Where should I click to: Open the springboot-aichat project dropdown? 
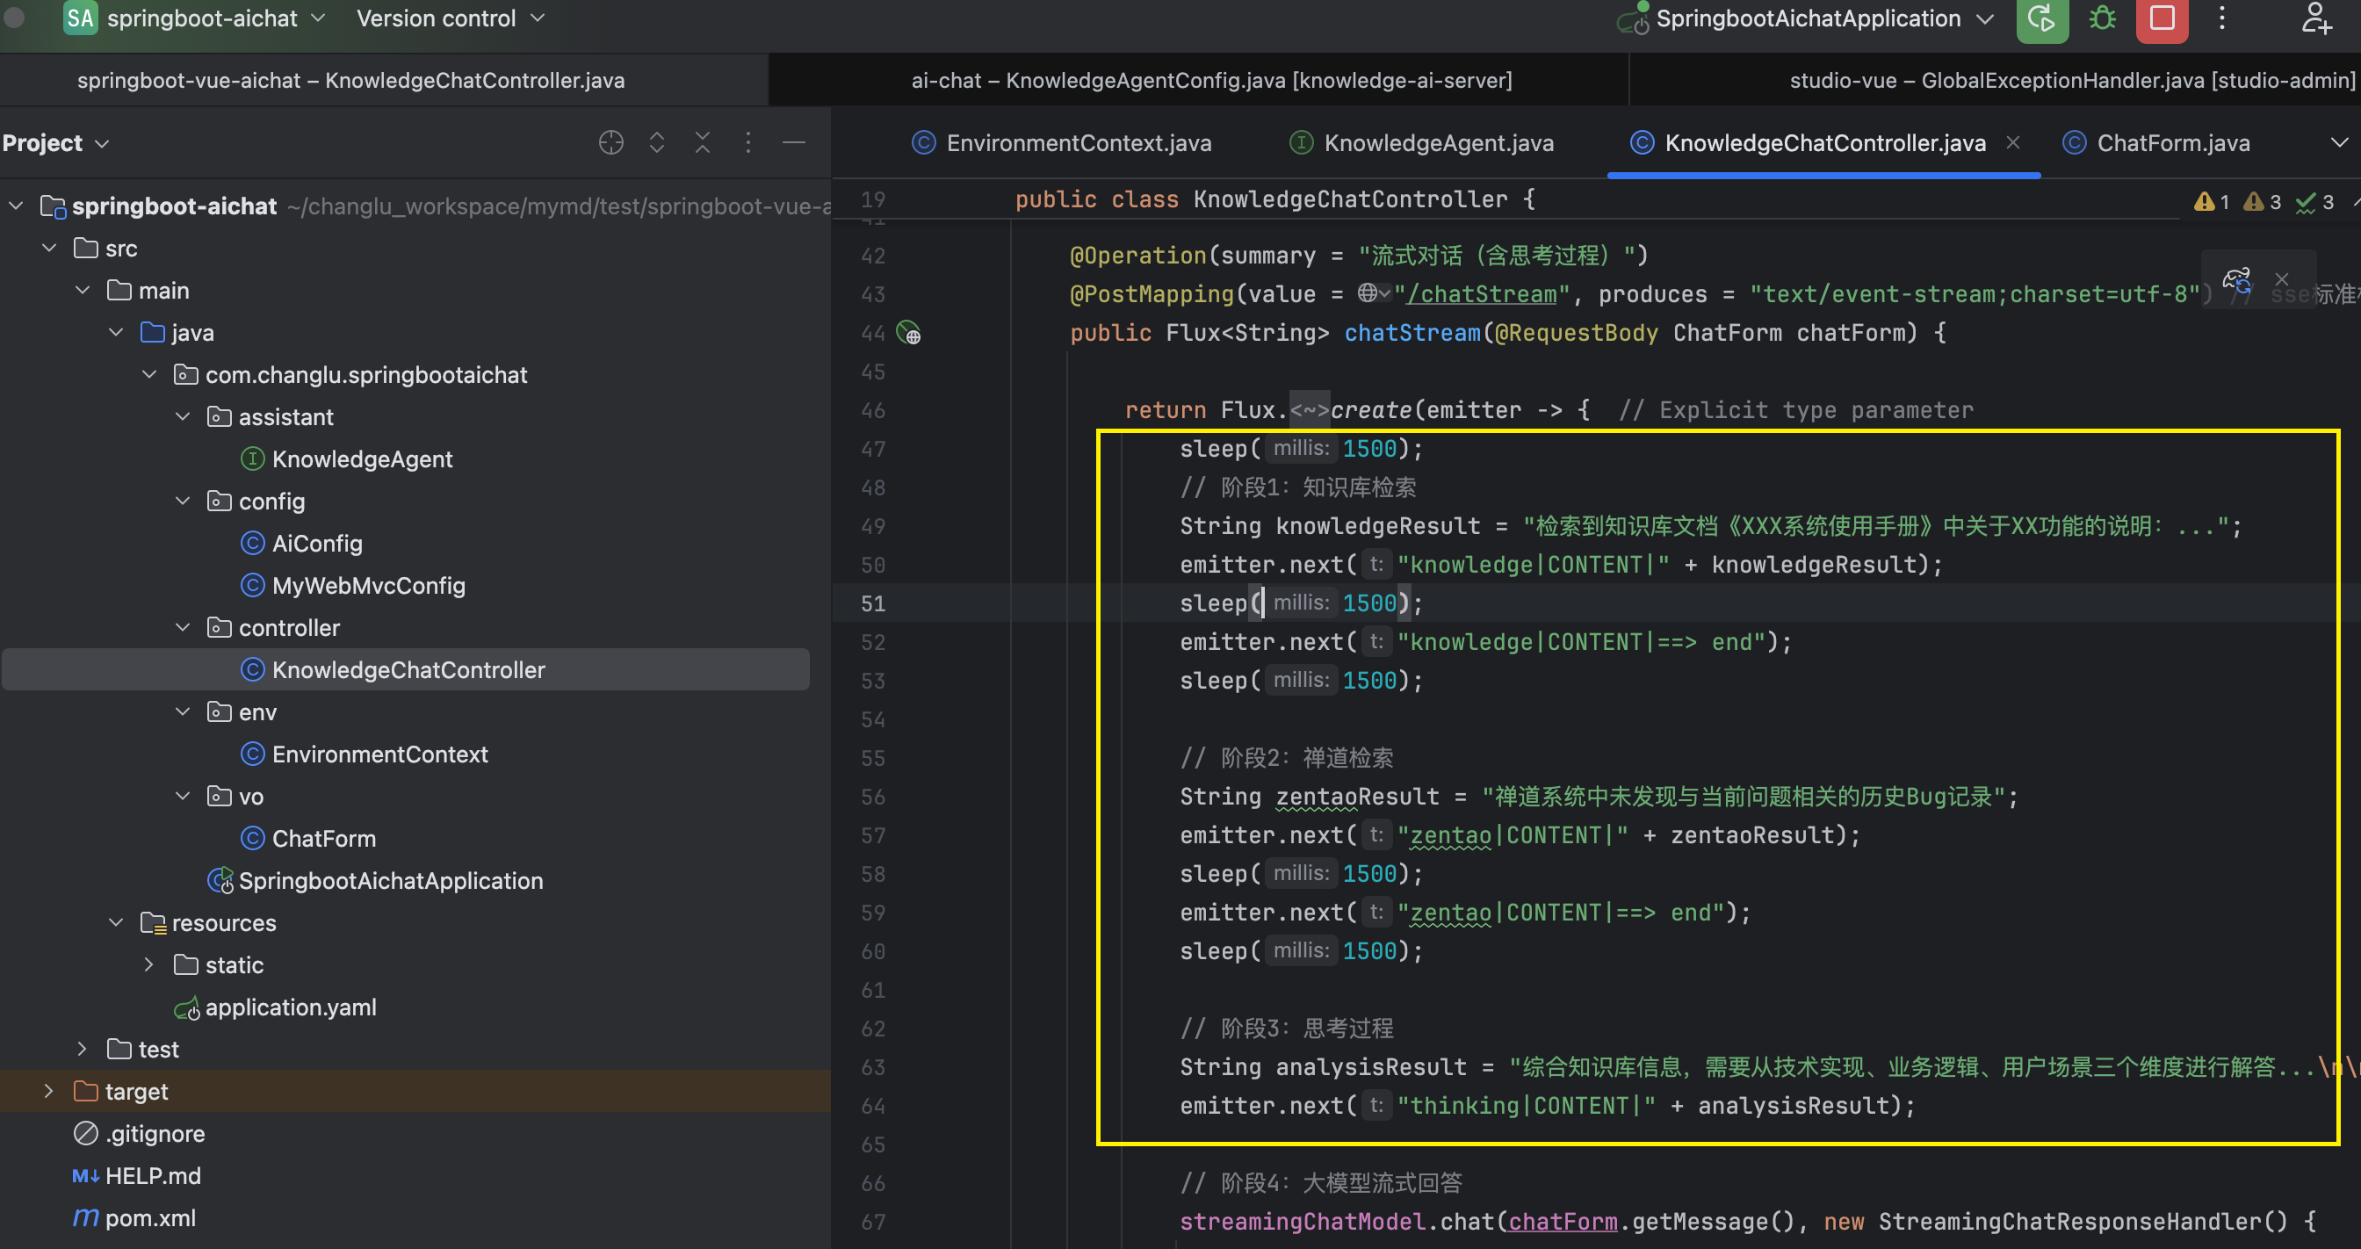point(215,18)
